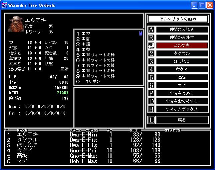Click the number 2 hotkey icon
Viewport: 215px width, 170px height.
[151, 53]
